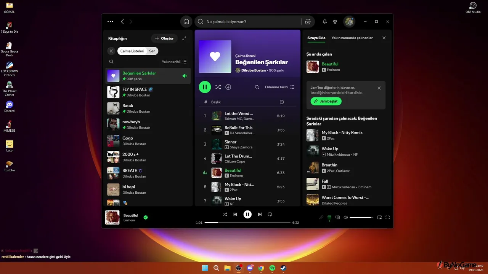Open Yakın tarihli sort dropdown
The image size is (488, 274).
[174, 62]
